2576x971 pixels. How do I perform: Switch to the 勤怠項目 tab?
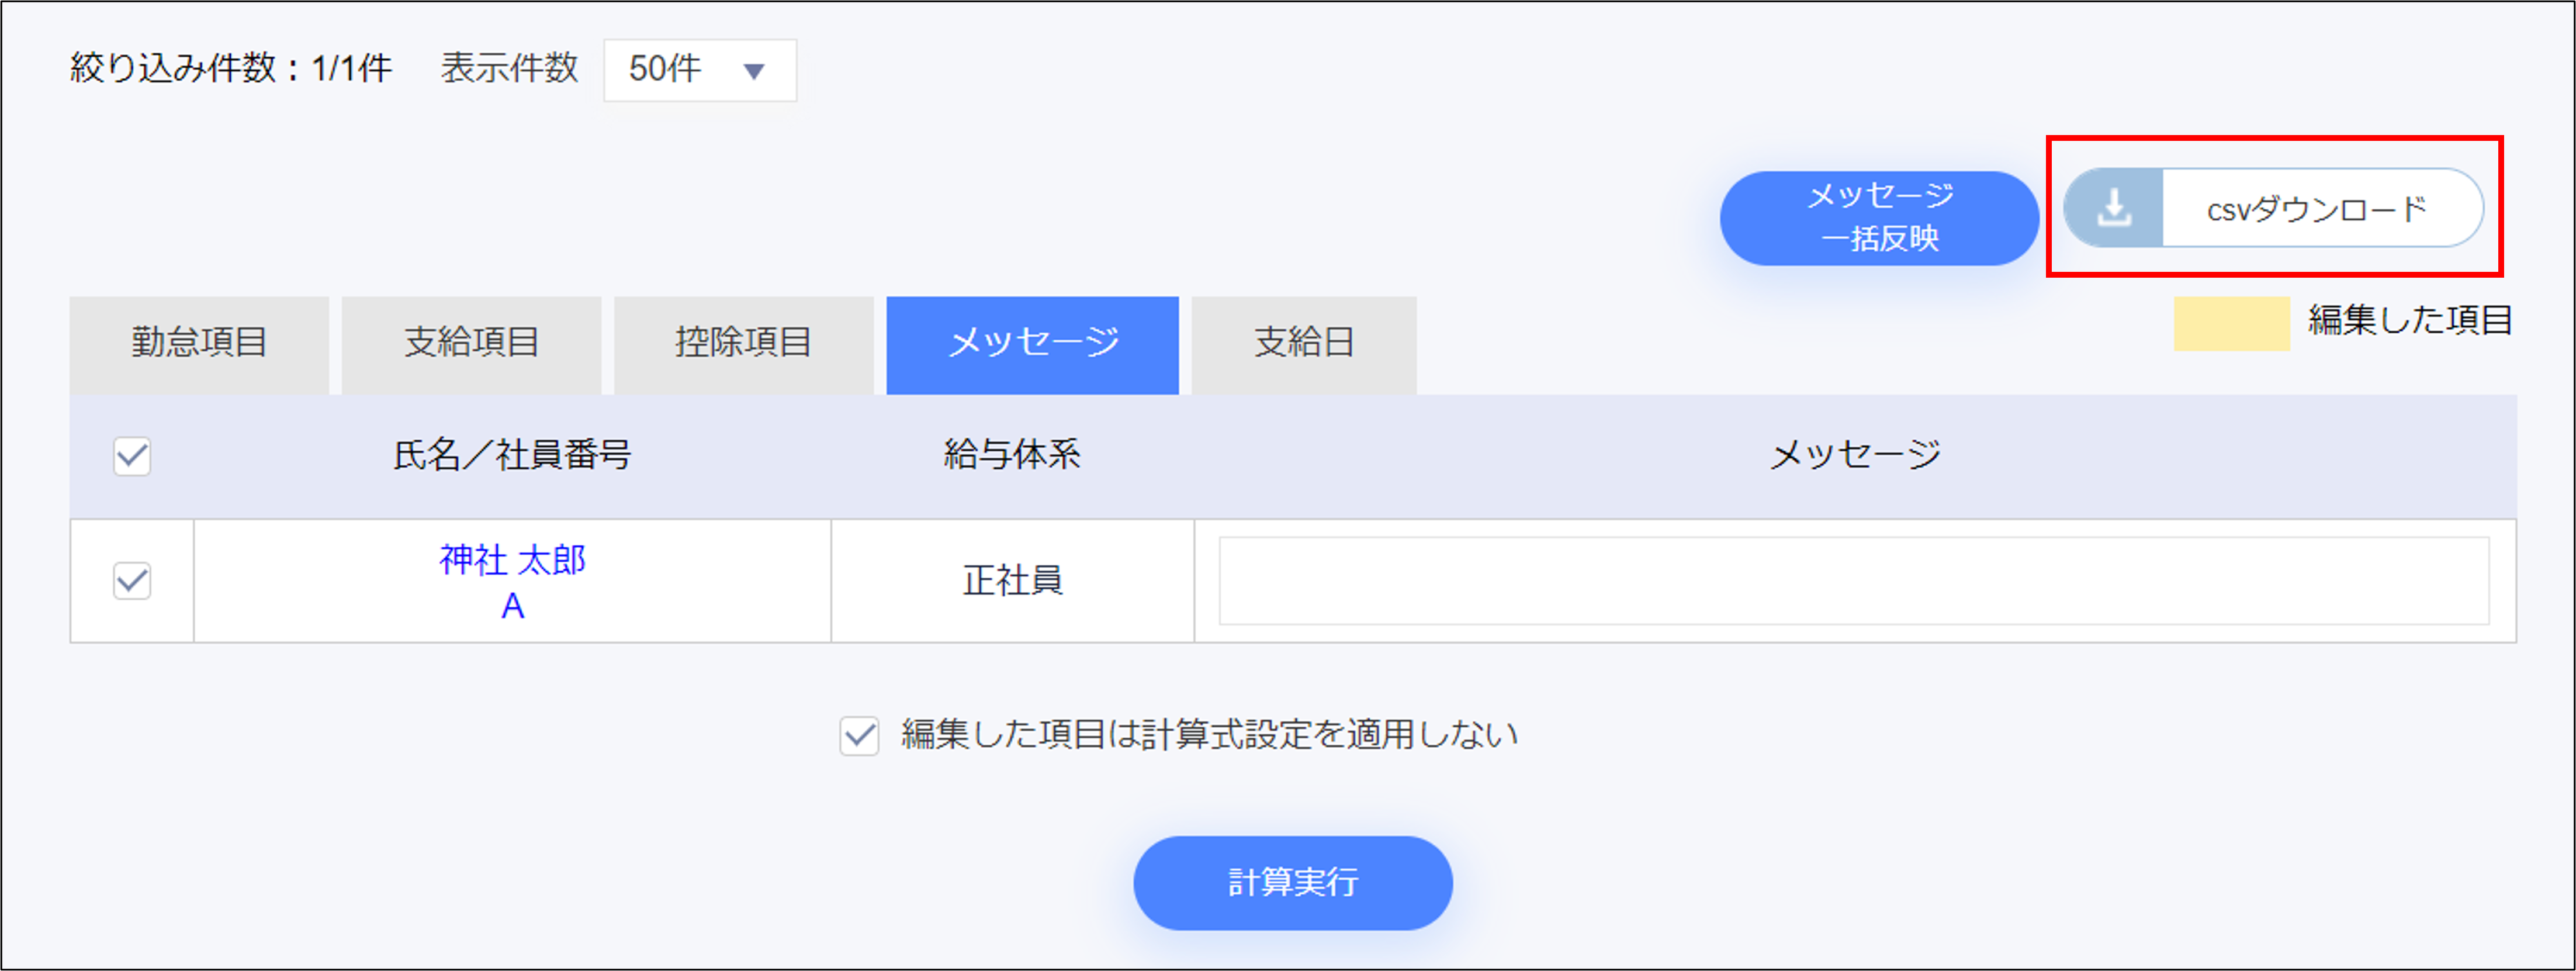tap(199, 344)
